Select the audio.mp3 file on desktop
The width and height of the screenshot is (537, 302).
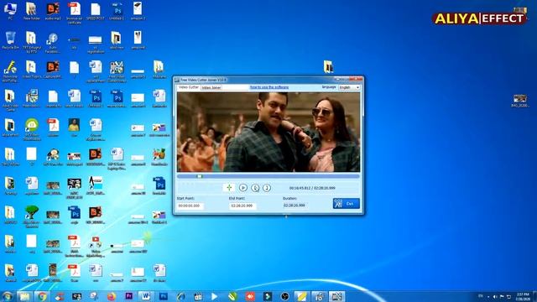coord(53,11)
